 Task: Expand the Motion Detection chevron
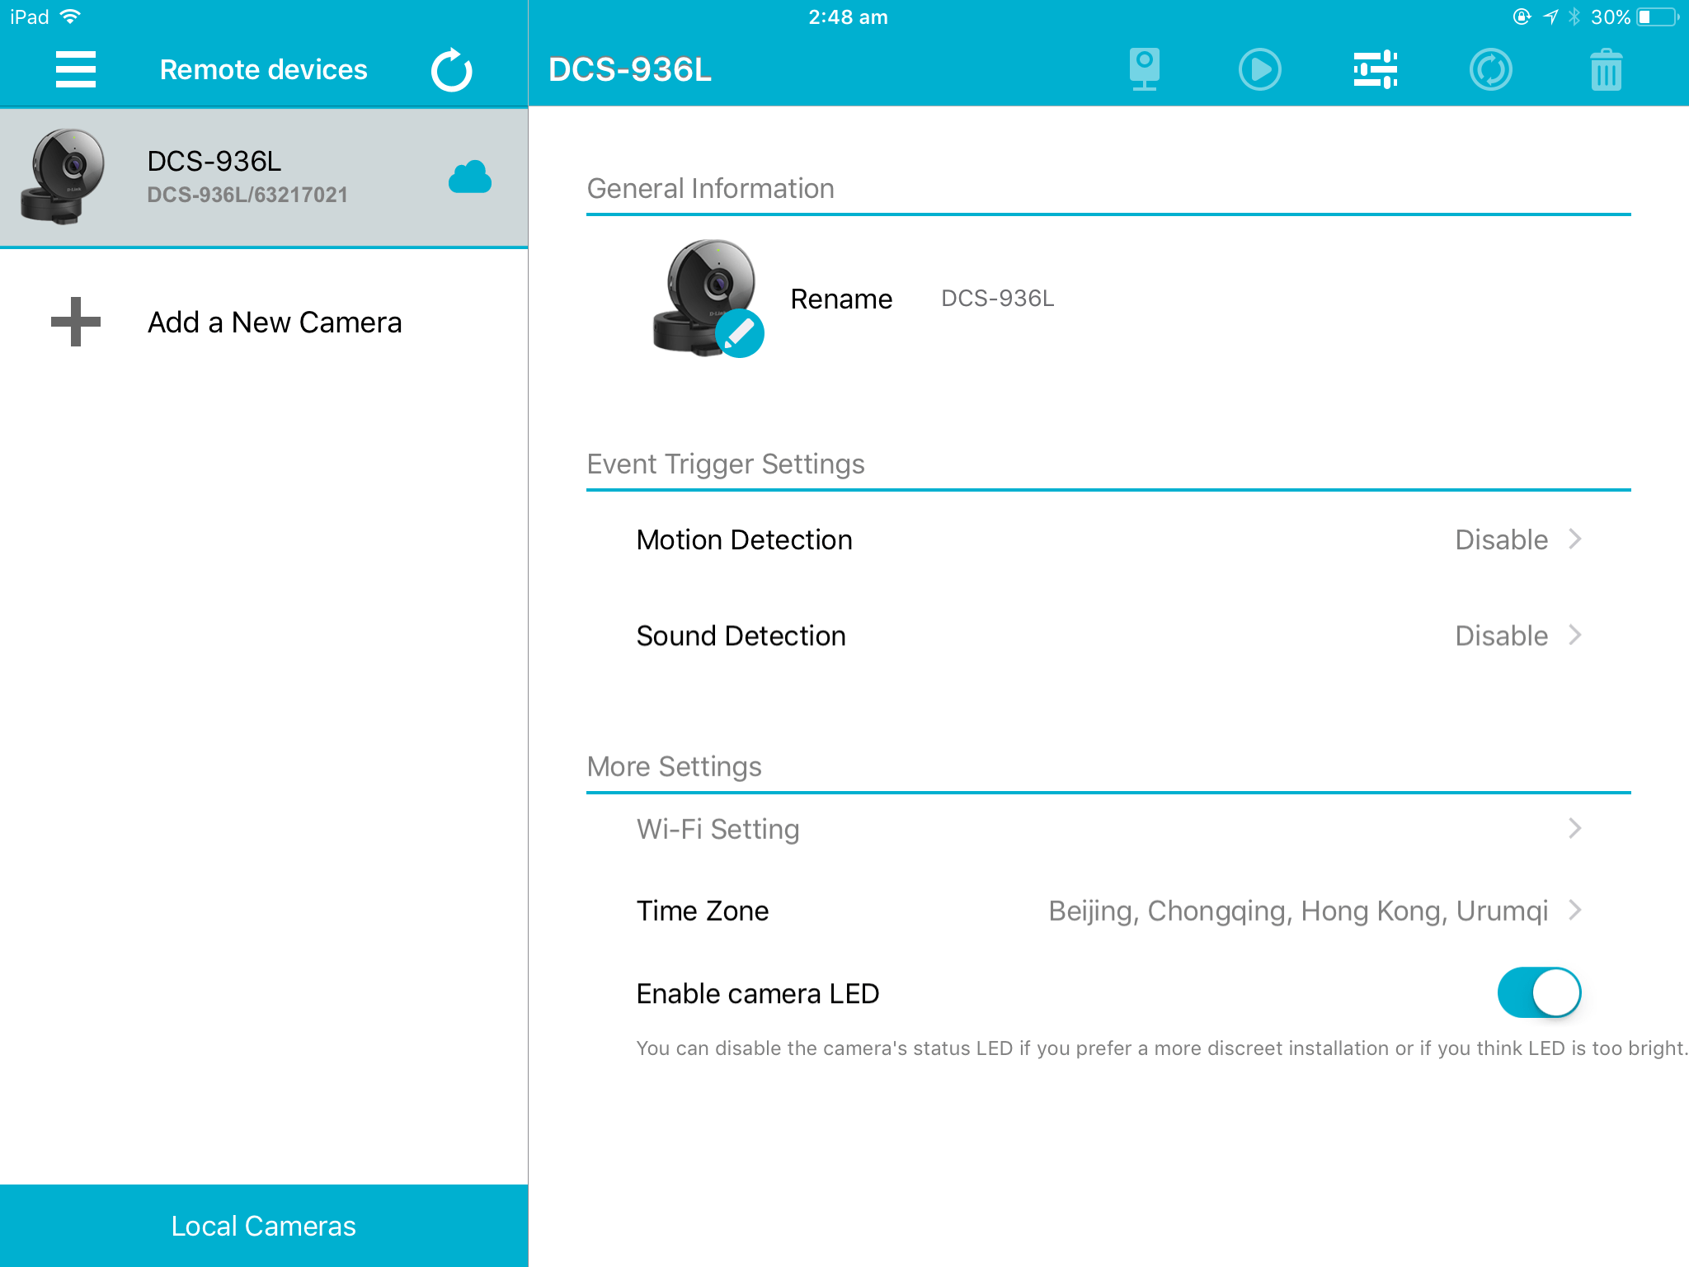(x=1574, y=539)
